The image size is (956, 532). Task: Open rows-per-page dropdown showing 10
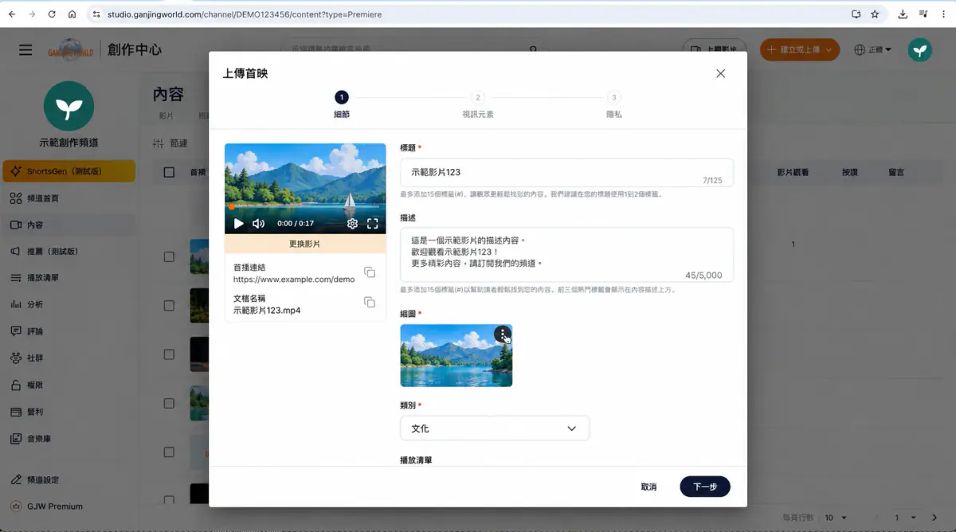[x=835, y=518]
